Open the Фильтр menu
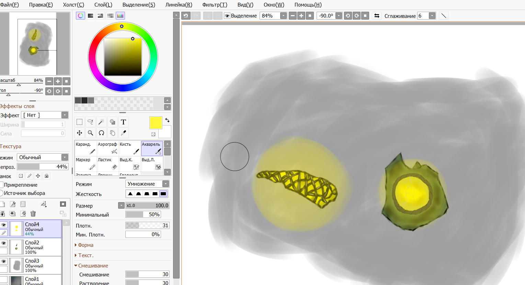Screen dimensions: 525x285 coord(215,5)
